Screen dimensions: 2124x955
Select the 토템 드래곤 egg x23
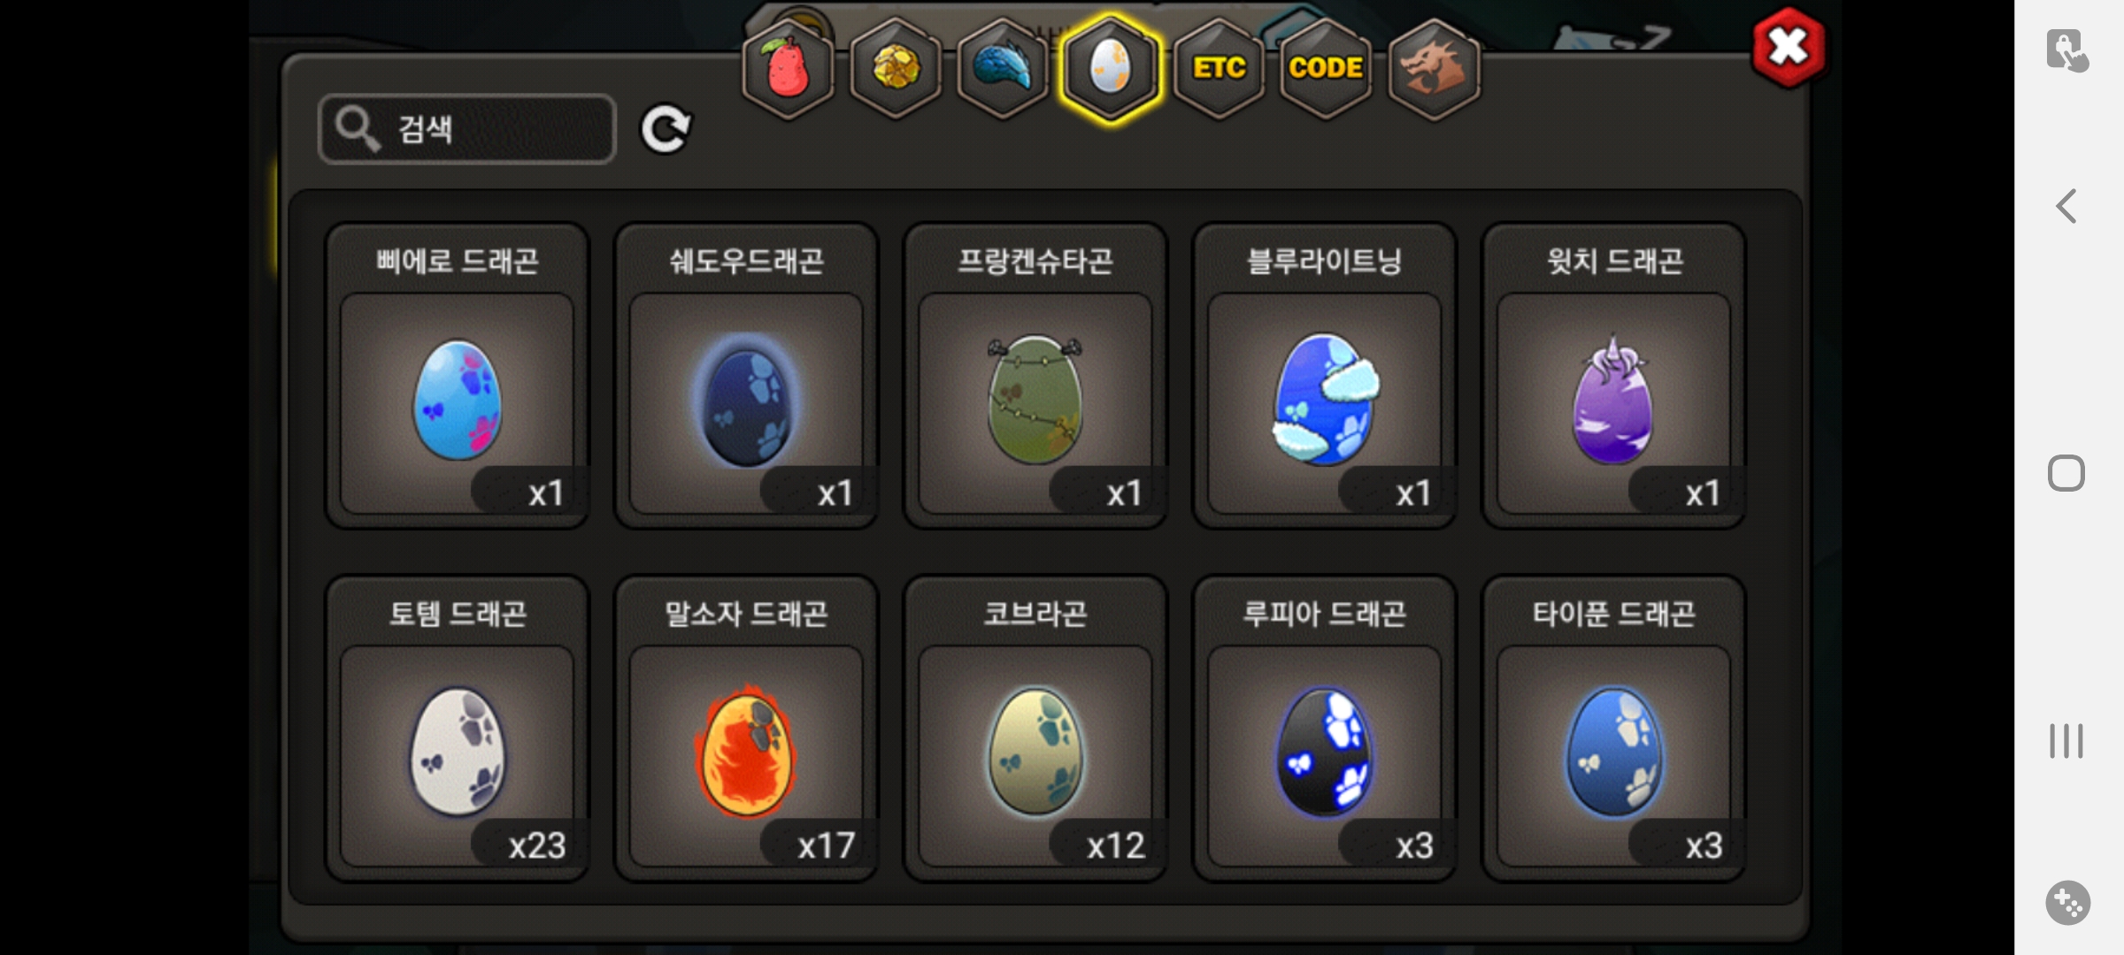pos(458,729)
